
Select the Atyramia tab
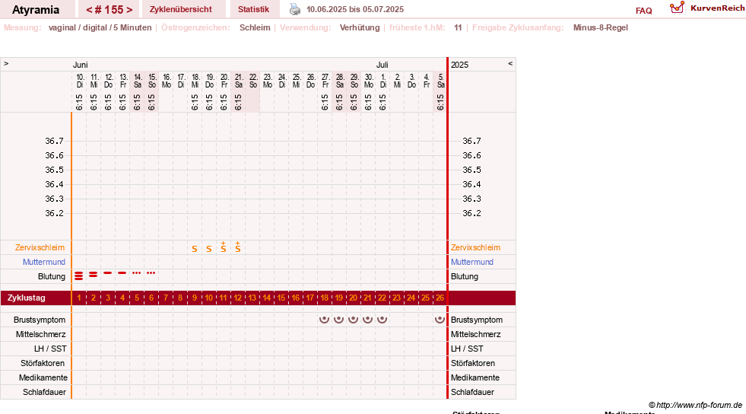coord(36,10)
